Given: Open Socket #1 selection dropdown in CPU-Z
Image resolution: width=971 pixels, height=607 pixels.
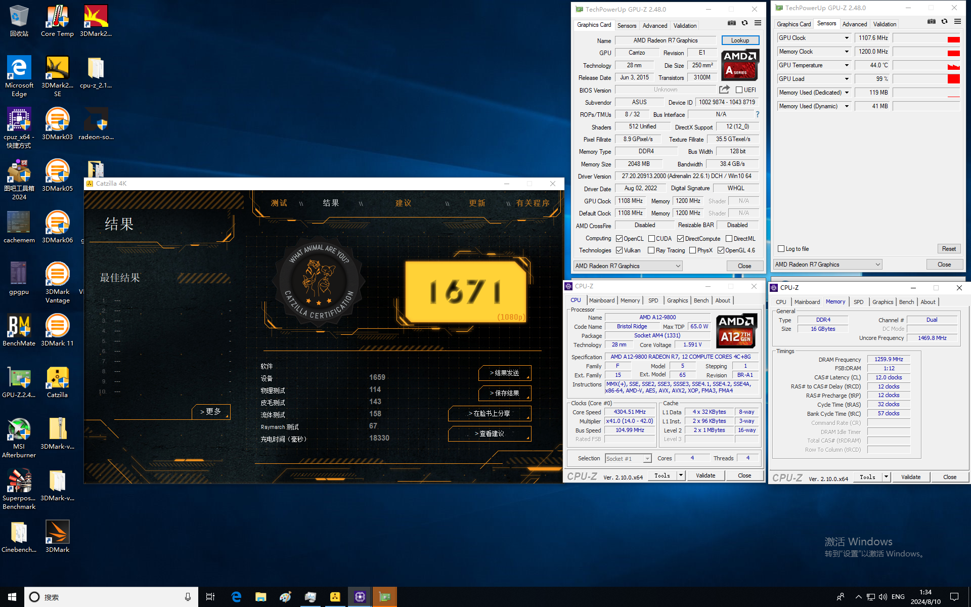Looking at the screenshot, I should [x=628, y=458].
